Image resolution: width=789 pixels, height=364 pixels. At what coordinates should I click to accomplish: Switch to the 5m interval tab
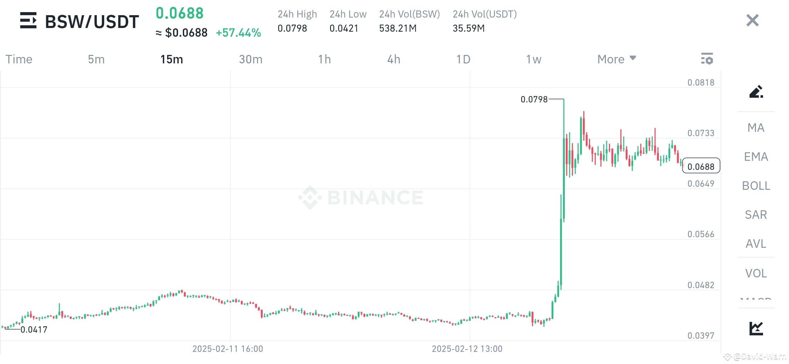pos(96,59)
